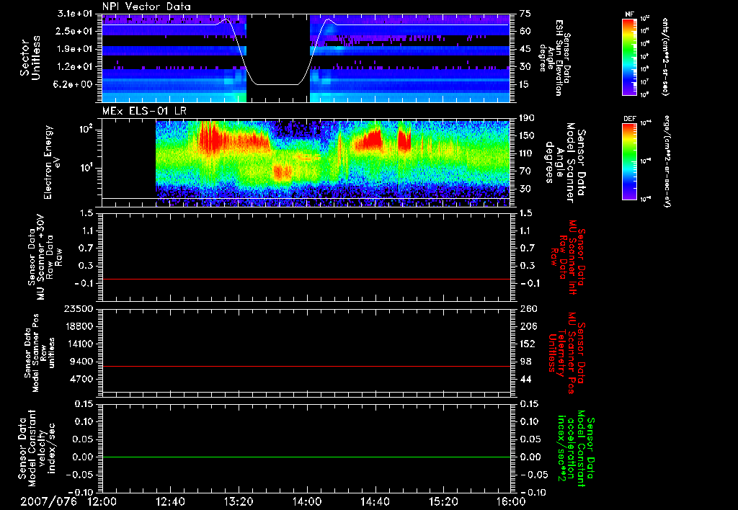Click the 'DEF' label above the color bar
The image size is (738, 510).
point(630,119)
